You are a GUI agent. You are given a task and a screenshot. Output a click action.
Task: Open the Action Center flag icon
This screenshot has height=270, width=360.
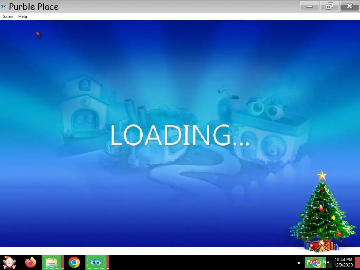tap(309, 262)
